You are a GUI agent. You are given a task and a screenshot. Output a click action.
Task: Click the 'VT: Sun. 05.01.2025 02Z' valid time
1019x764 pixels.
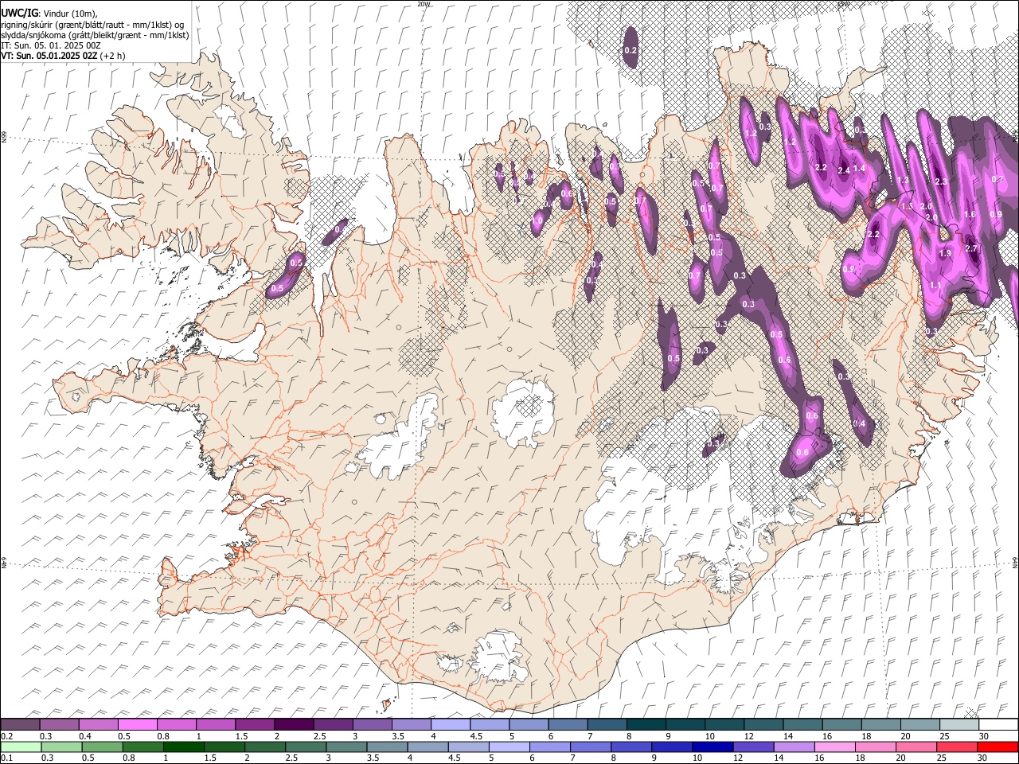coord(49,56)
